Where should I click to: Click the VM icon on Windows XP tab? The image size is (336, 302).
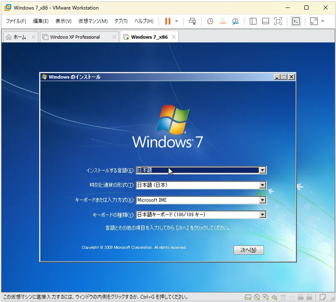(45, 37)
